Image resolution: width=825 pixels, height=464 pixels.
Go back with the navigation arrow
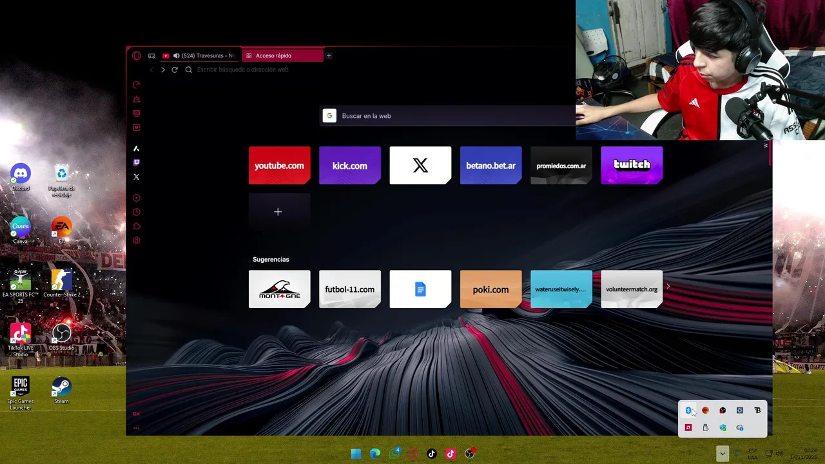(151, 70)
